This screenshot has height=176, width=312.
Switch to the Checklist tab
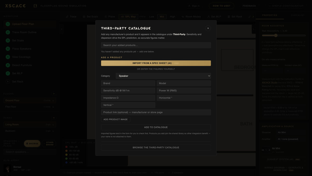click(x=298, y=15)
